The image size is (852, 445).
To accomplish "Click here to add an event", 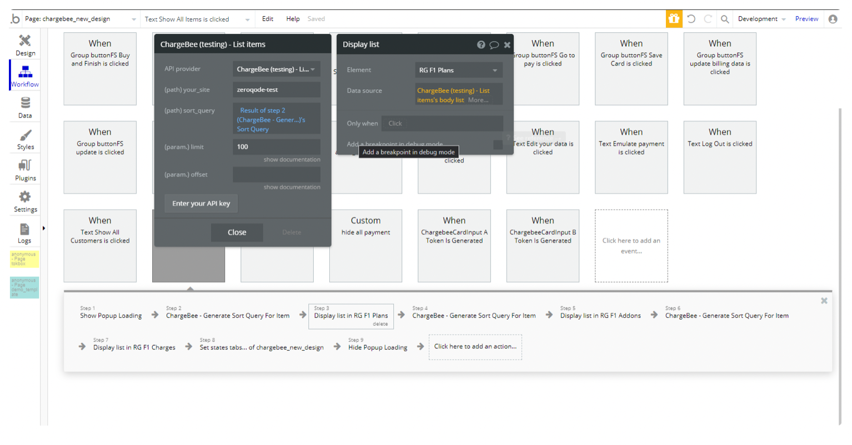I will (631, 246).
